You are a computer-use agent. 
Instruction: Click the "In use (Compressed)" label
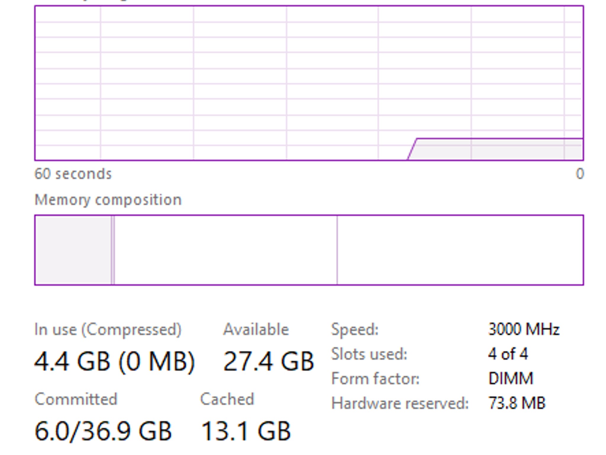pos(108,329)
